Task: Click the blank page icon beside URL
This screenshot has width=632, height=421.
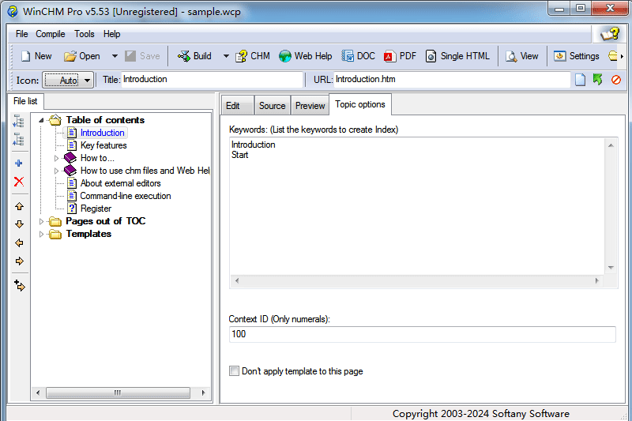Action: (x=580, y=79)
